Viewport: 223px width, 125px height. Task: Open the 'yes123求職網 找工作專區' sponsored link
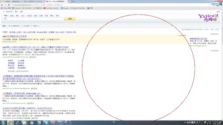(x=15, y=36)
